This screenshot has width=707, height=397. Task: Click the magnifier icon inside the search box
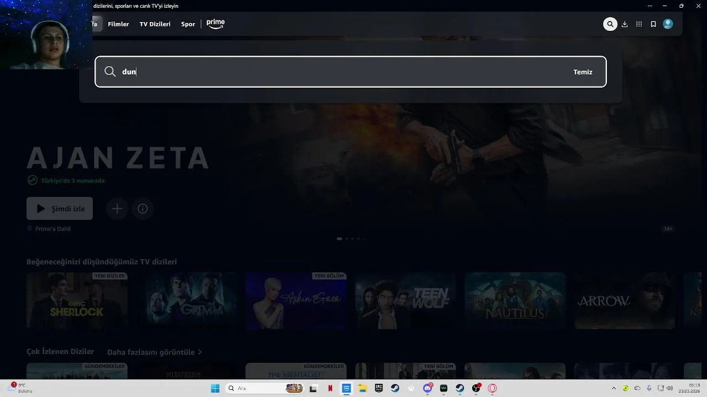[x=110, y=72]
